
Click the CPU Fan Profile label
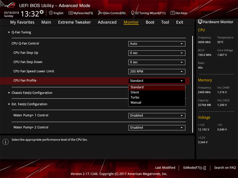pos(25,80)
